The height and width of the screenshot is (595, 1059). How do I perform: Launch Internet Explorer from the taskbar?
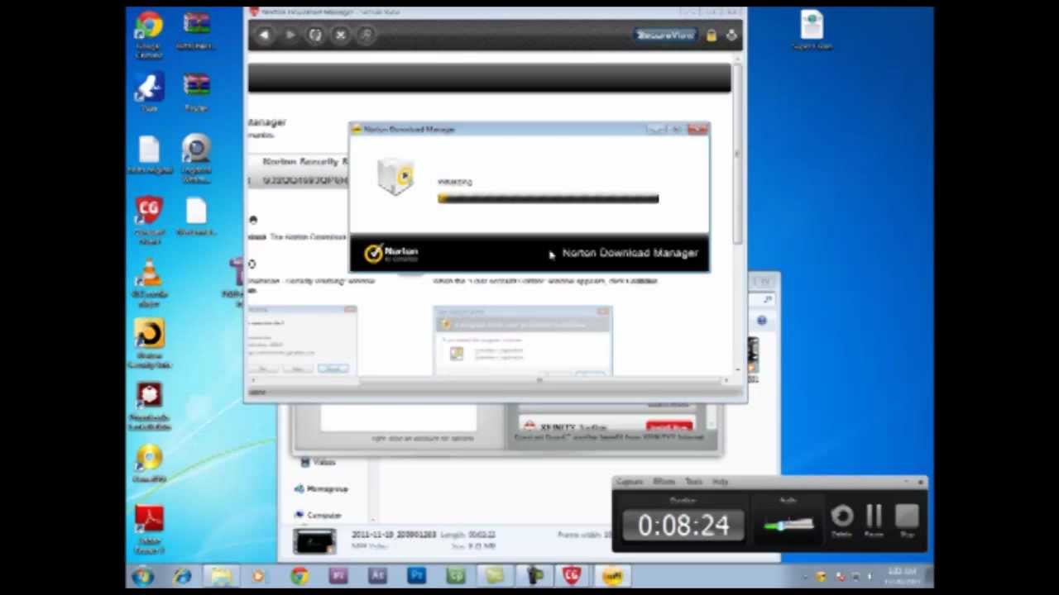click(182, 576)
